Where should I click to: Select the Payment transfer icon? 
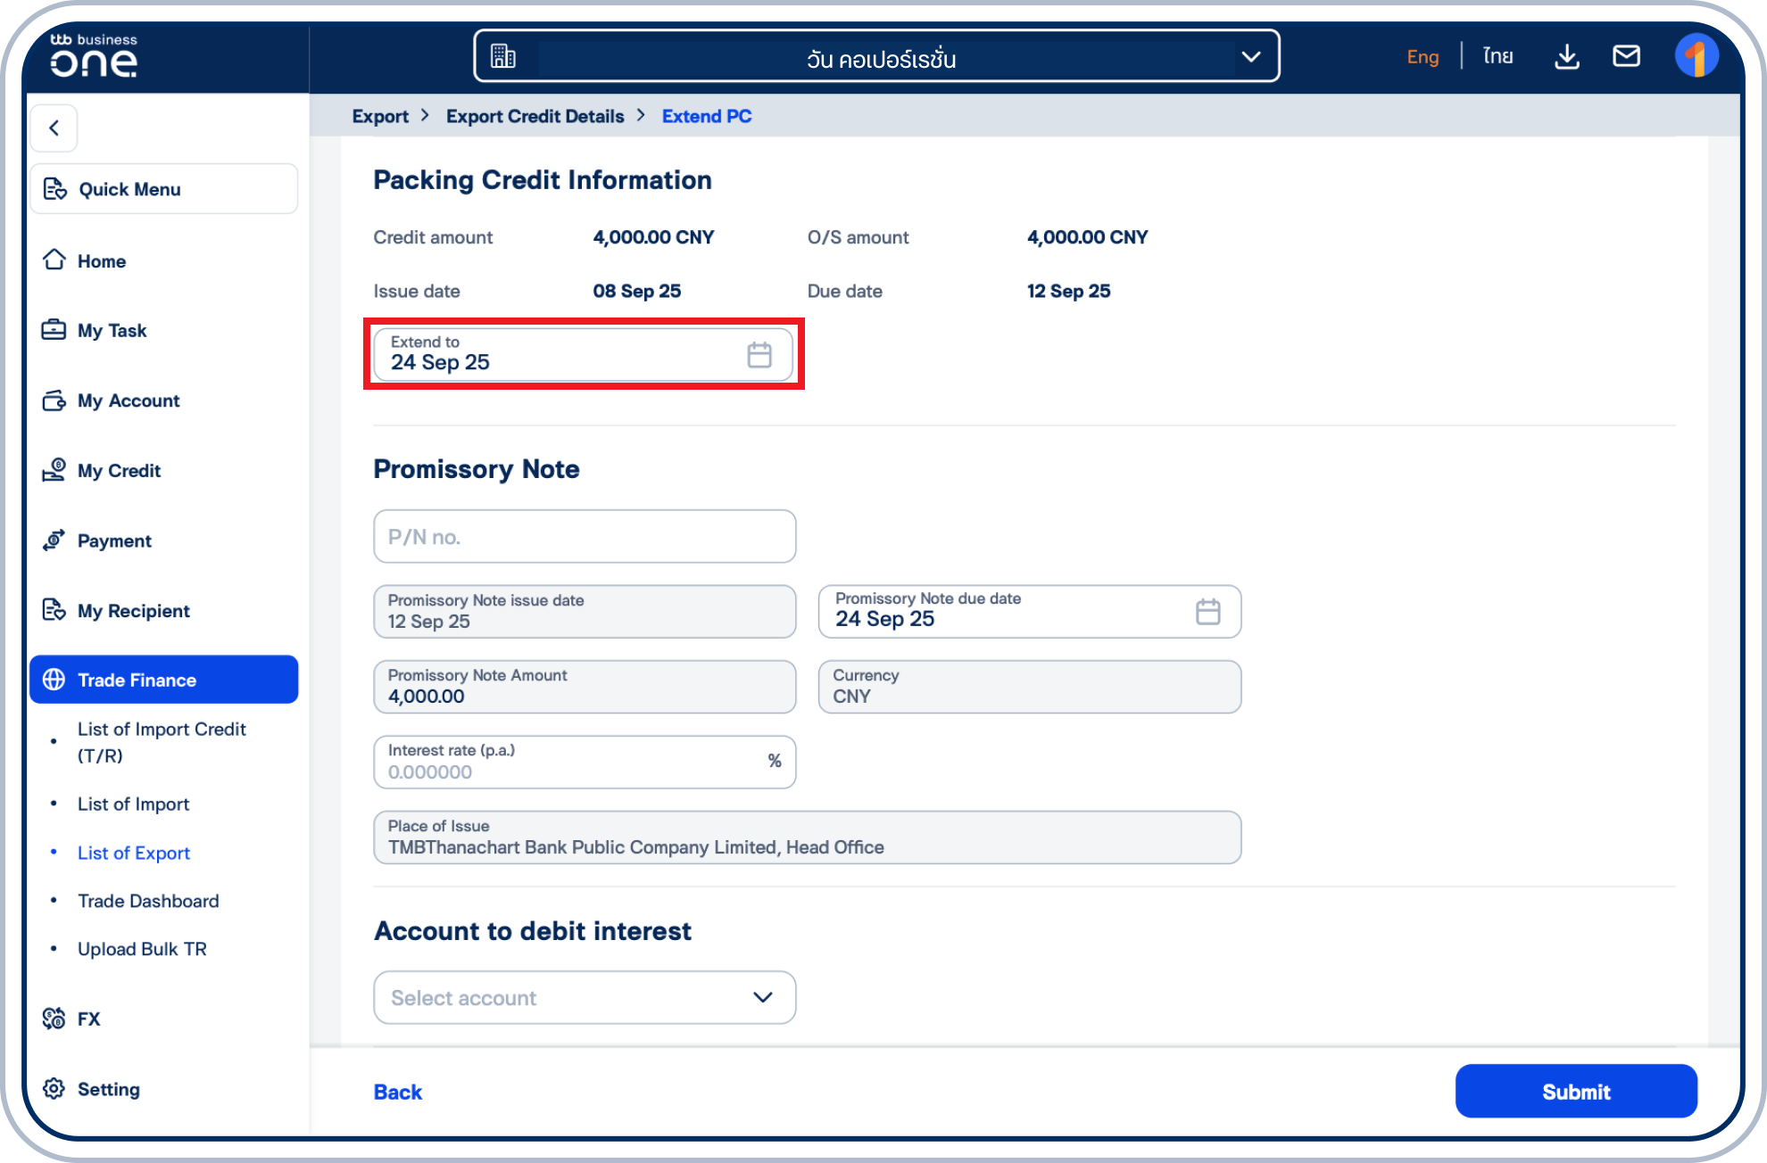point(54,540)
